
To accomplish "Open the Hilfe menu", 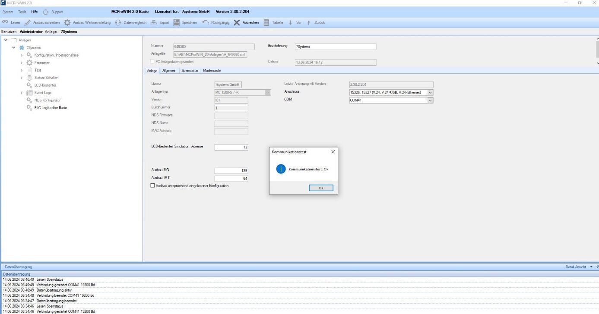I will coord(35,12).
